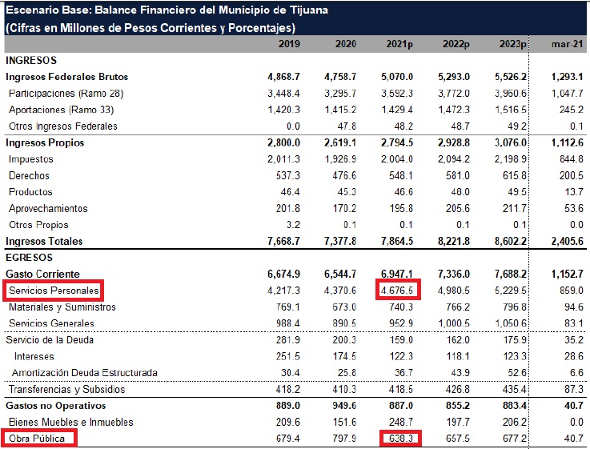
Task: Select the highlighted 'Obra Pública' row label
Action: click(39, 439)
